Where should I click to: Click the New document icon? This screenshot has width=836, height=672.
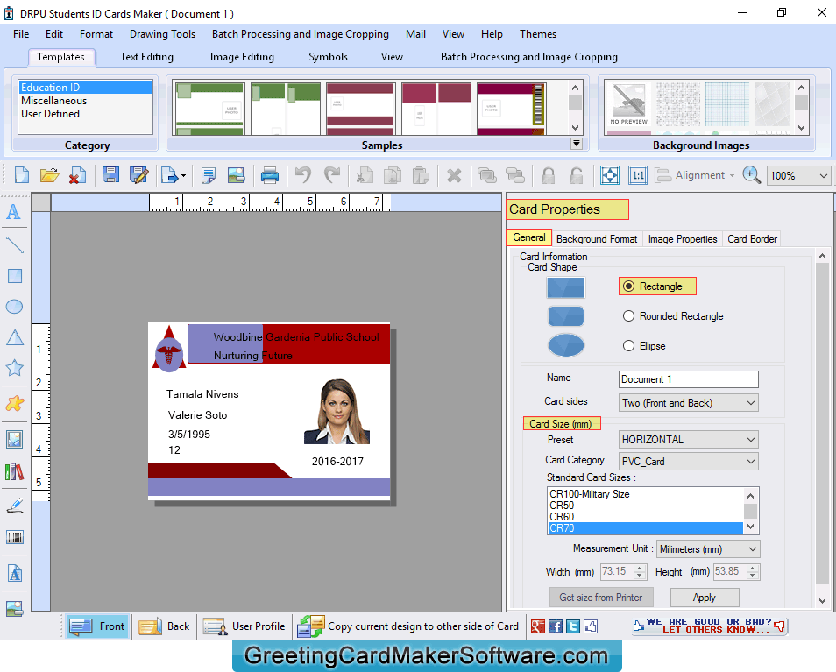pos(21,175)
